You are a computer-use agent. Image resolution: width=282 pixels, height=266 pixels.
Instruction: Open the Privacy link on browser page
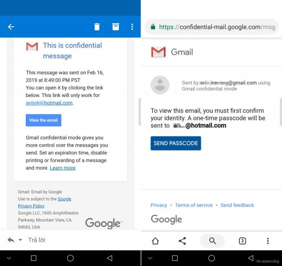(x=158, y=205)
